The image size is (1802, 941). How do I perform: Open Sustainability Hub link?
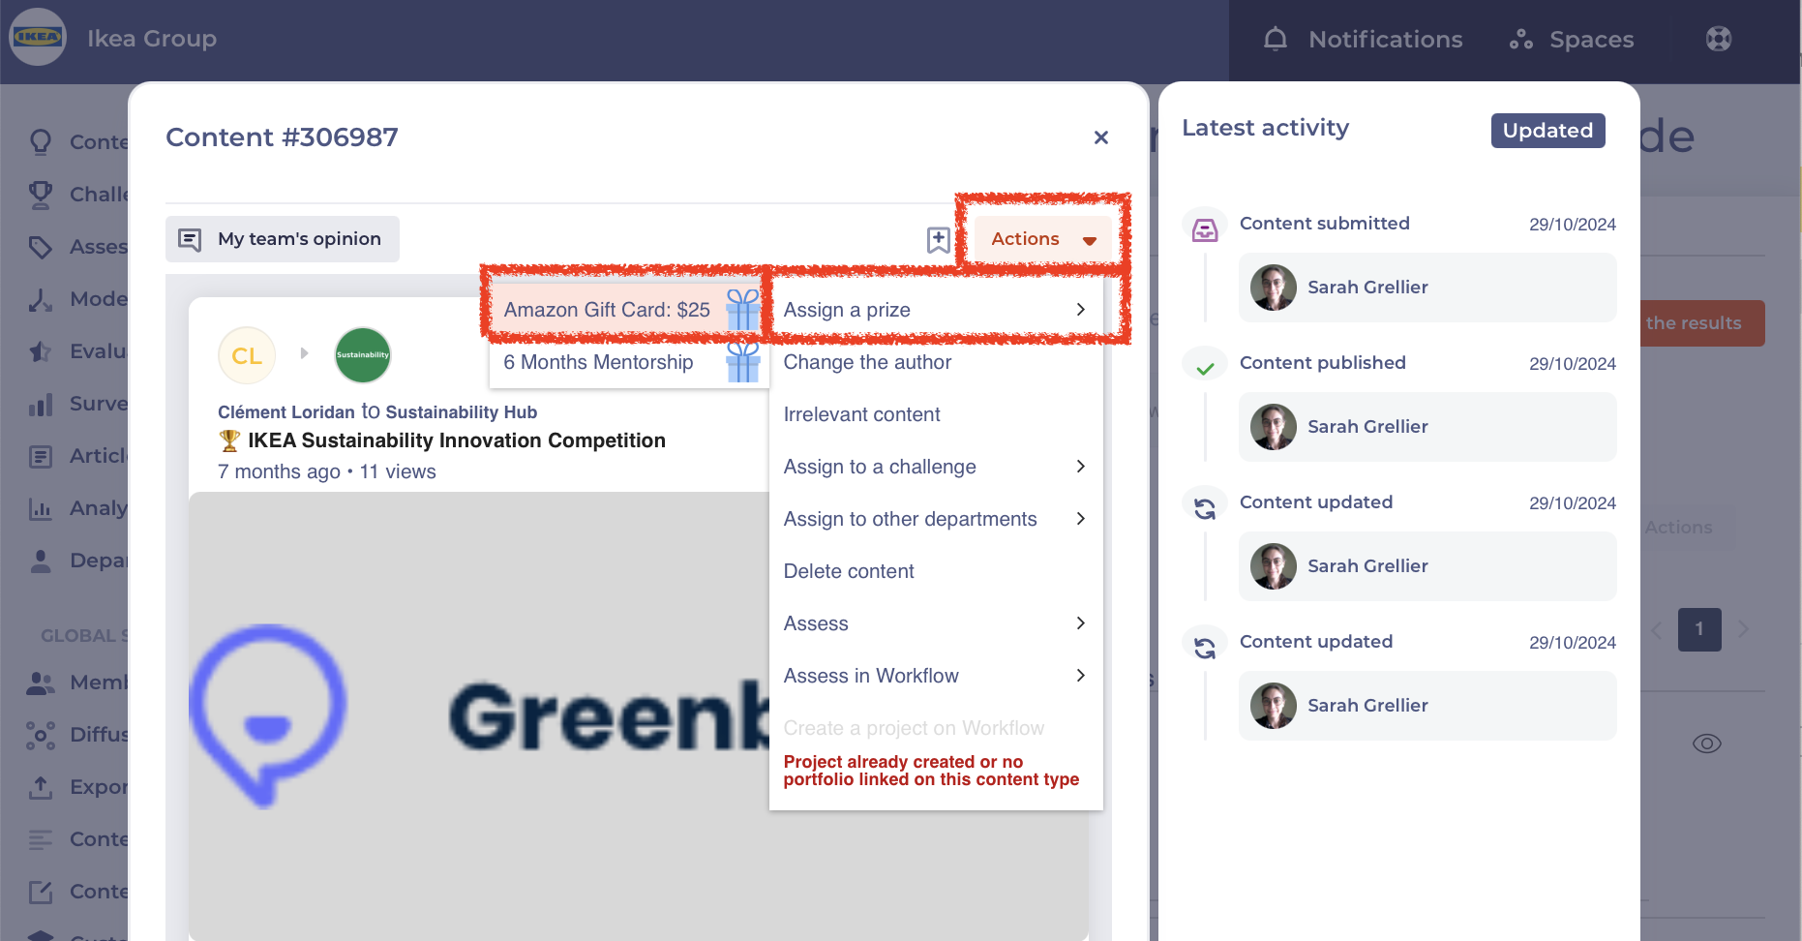(x=461, y=412)
